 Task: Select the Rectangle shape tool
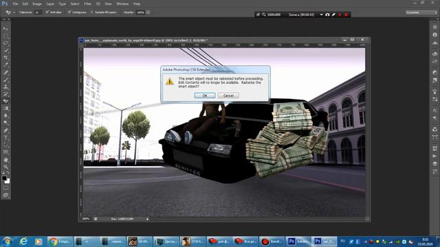[5, 152]
